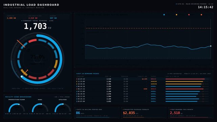217x122 pixels.
Task: Click the red bar in the 12:47:15 row
Action: [185, 79]
